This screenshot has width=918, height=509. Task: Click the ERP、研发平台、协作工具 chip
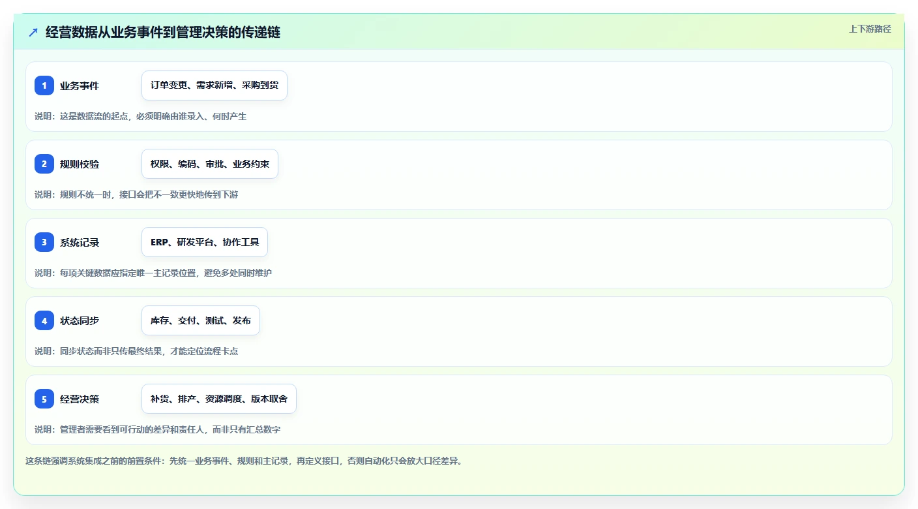tap(205, 242)
